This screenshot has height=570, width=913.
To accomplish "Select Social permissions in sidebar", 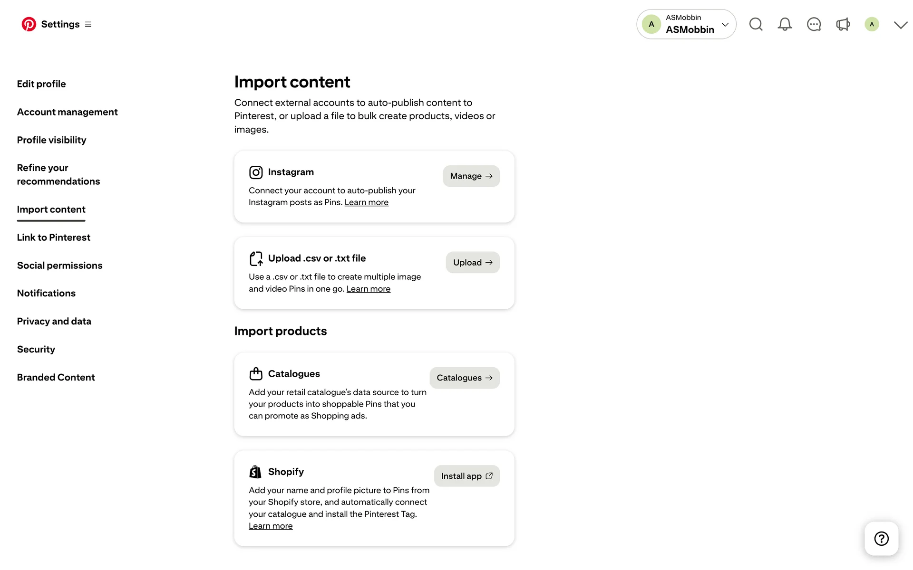I will [x=60, y=266].
